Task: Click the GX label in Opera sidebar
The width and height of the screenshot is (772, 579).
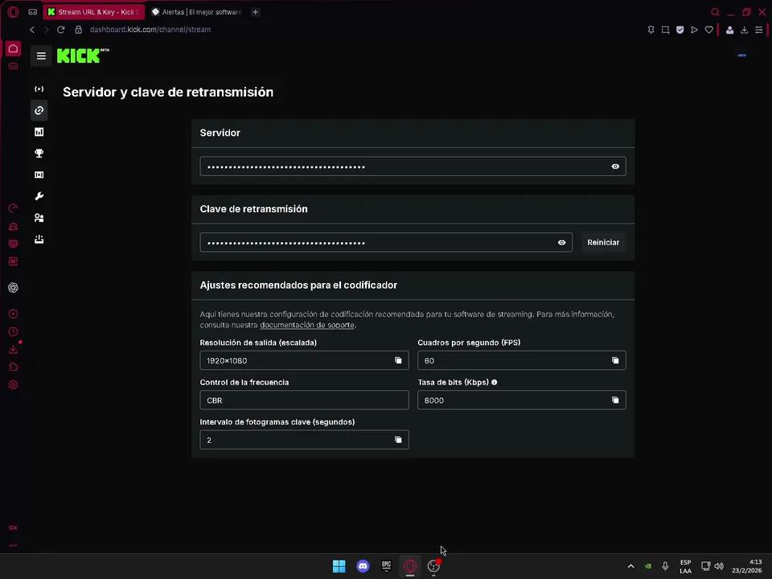Action: coord(14,528)
